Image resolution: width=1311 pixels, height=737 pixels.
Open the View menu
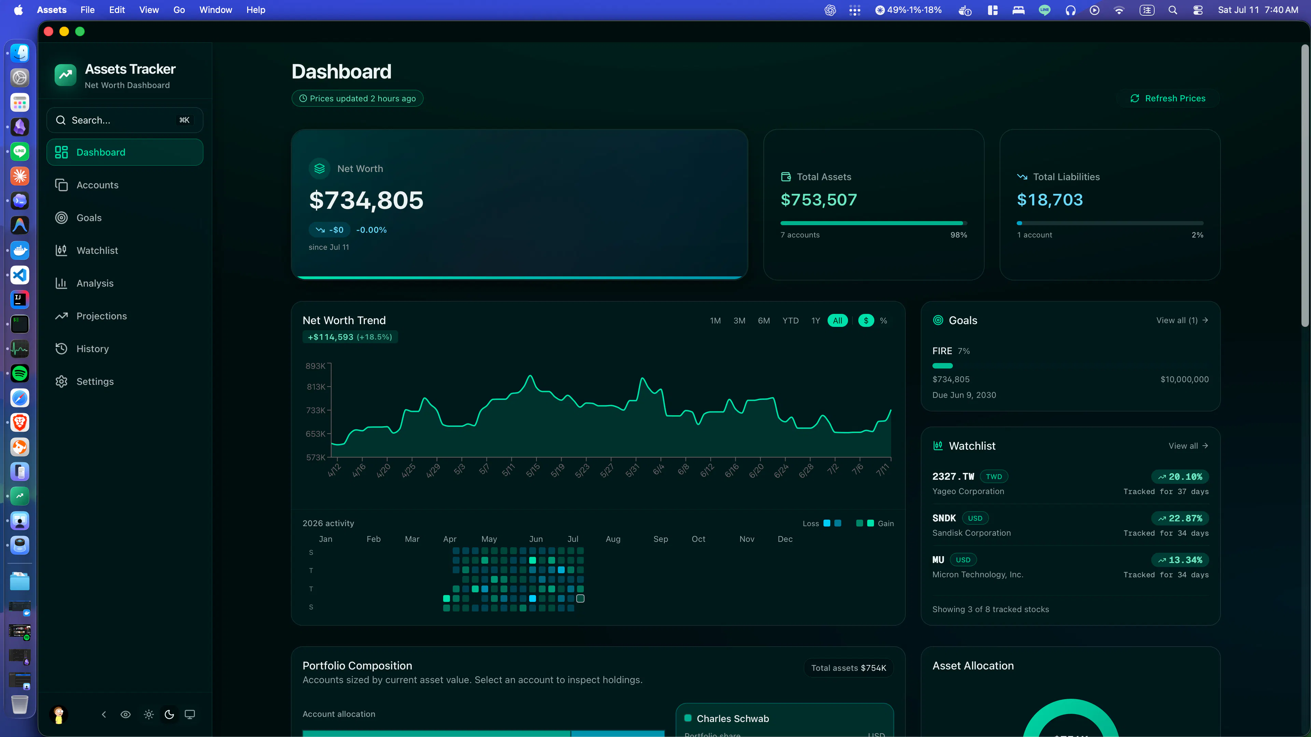[x=149, y=10]
